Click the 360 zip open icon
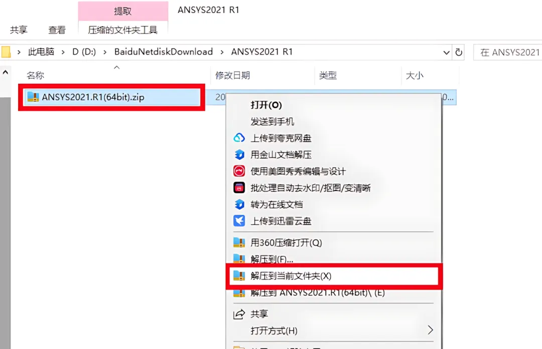Image resolution: width=542 pixels, height=349 pixels. 239,242
